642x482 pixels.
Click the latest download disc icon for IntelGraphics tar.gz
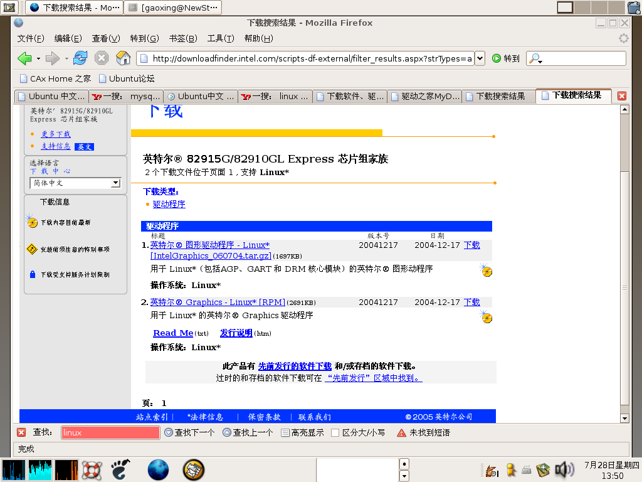tap(486, 270)
